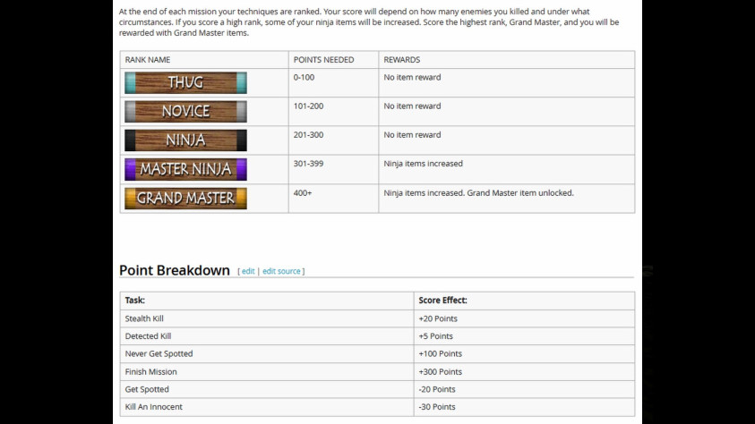Screen dimensions: 755x424
Task: Open the Point Breakdown edit link
Action: [248, 271]
